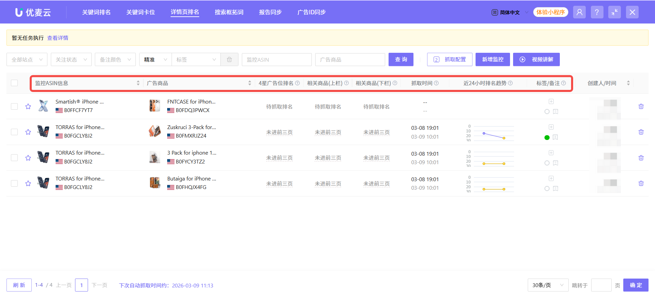Open the help question mark icon

[x=597, y=12]
